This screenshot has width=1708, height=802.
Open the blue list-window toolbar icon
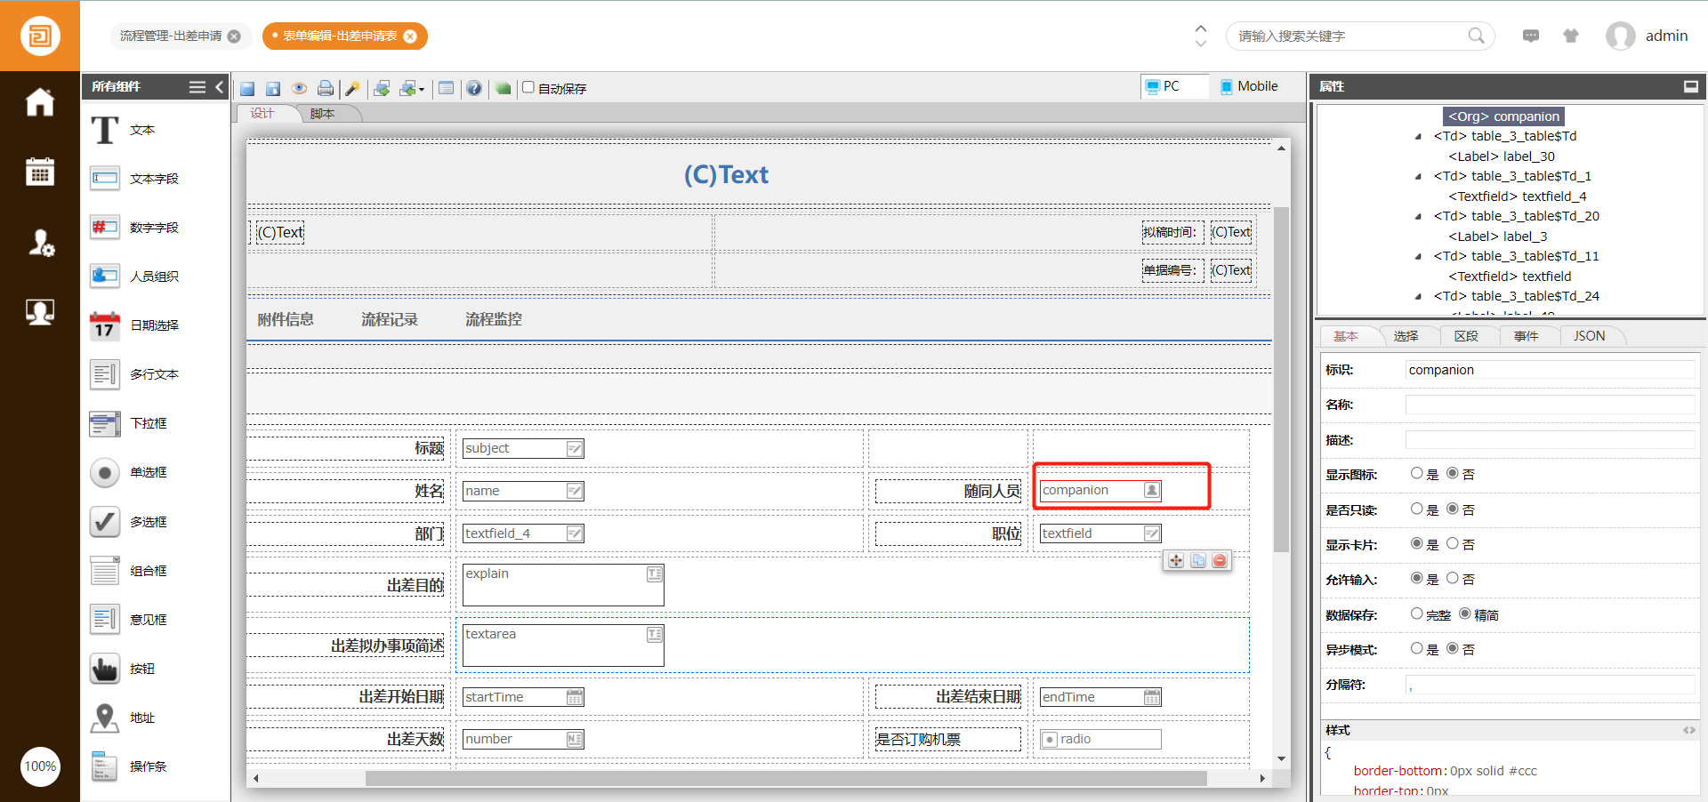click(447, 88)
